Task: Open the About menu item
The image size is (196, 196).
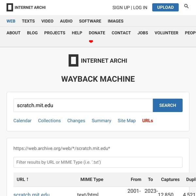Action: pos(13,33)
